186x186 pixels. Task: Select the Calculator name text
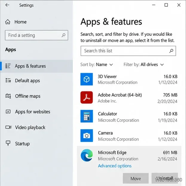pyautogui.click(x=107, y=114)
